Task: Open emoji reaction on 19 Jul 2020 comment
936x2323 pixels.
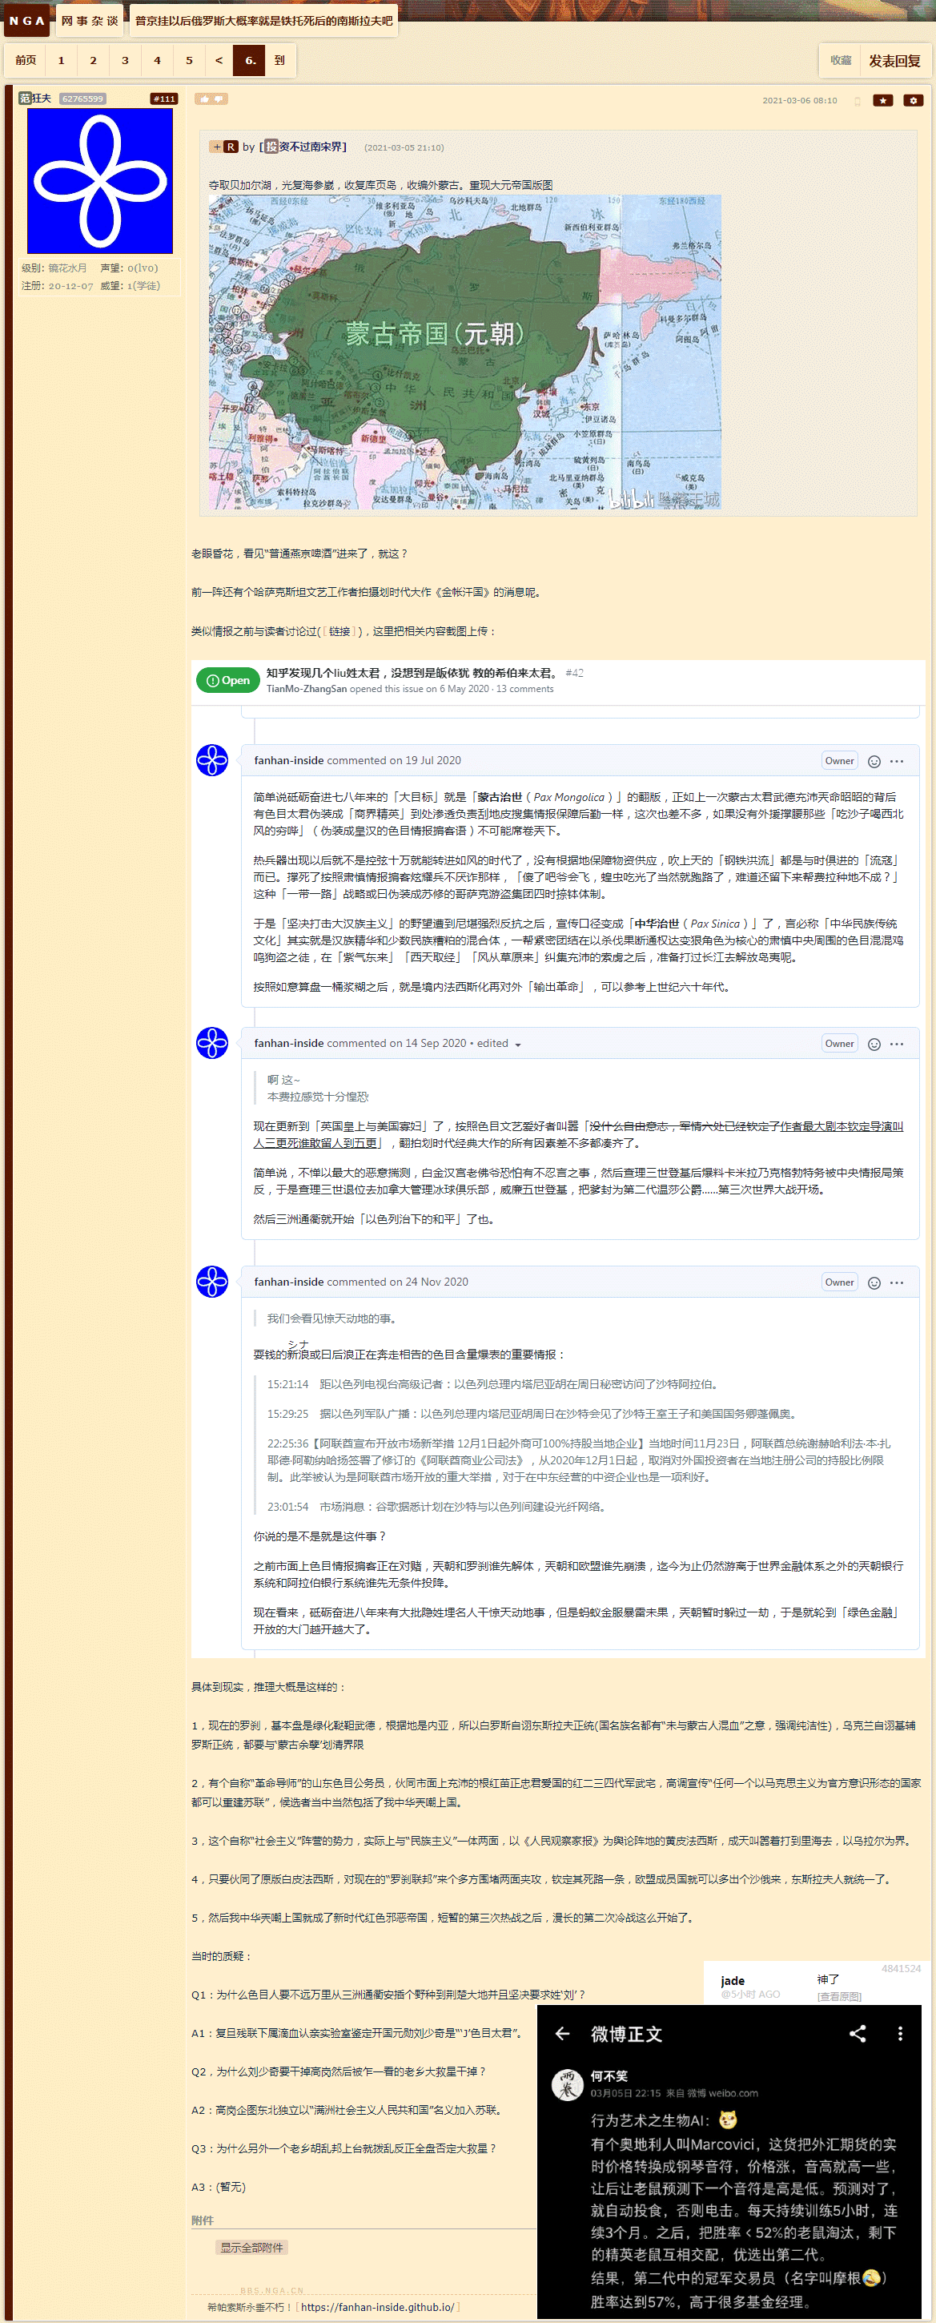Action: tap(874, 761)
